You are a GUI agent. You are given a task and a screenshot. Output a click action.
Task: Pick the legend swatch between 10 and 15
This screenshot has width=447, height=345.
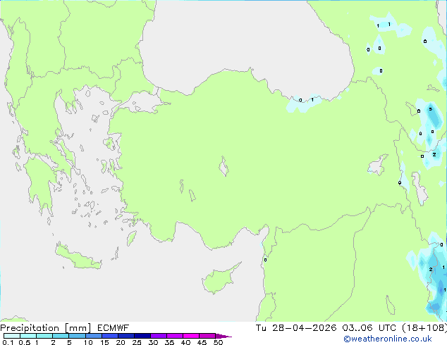pos(94,336)
